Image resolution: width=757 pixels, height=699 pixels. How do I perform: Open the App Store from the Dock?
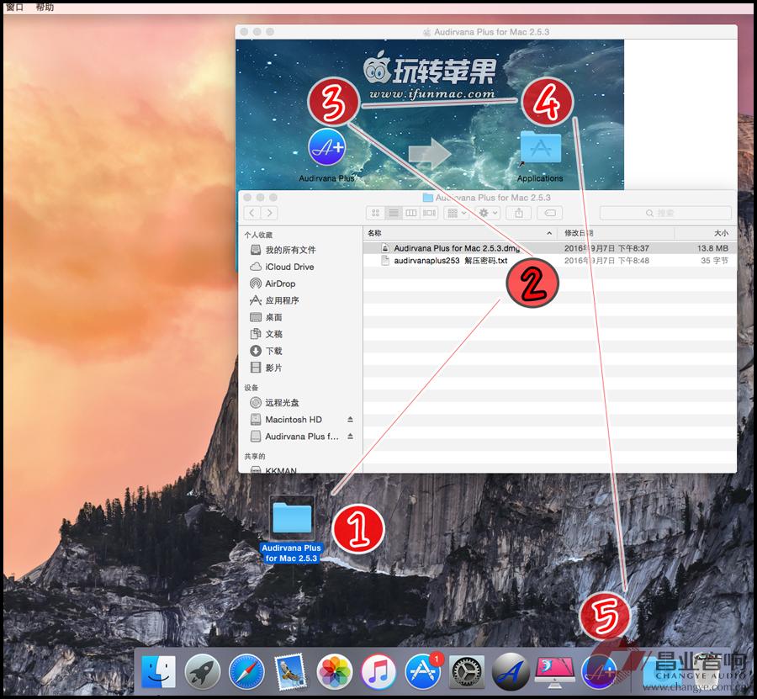coord(422,671)
